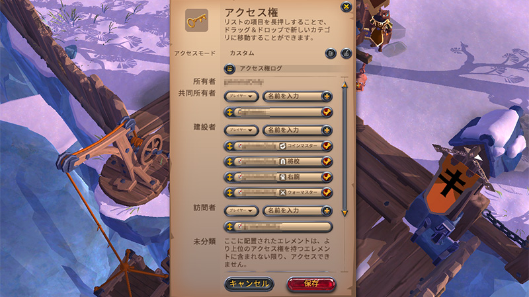
Task: Click the paste round icon next to カスタム
Action: (x=331, y=53)
